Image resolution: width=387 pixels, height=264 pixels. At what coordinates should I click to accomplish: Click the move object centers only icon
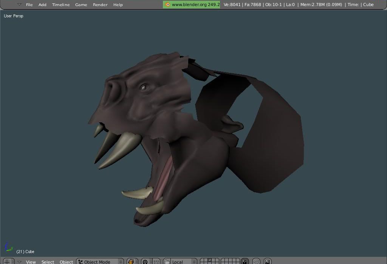156,261
